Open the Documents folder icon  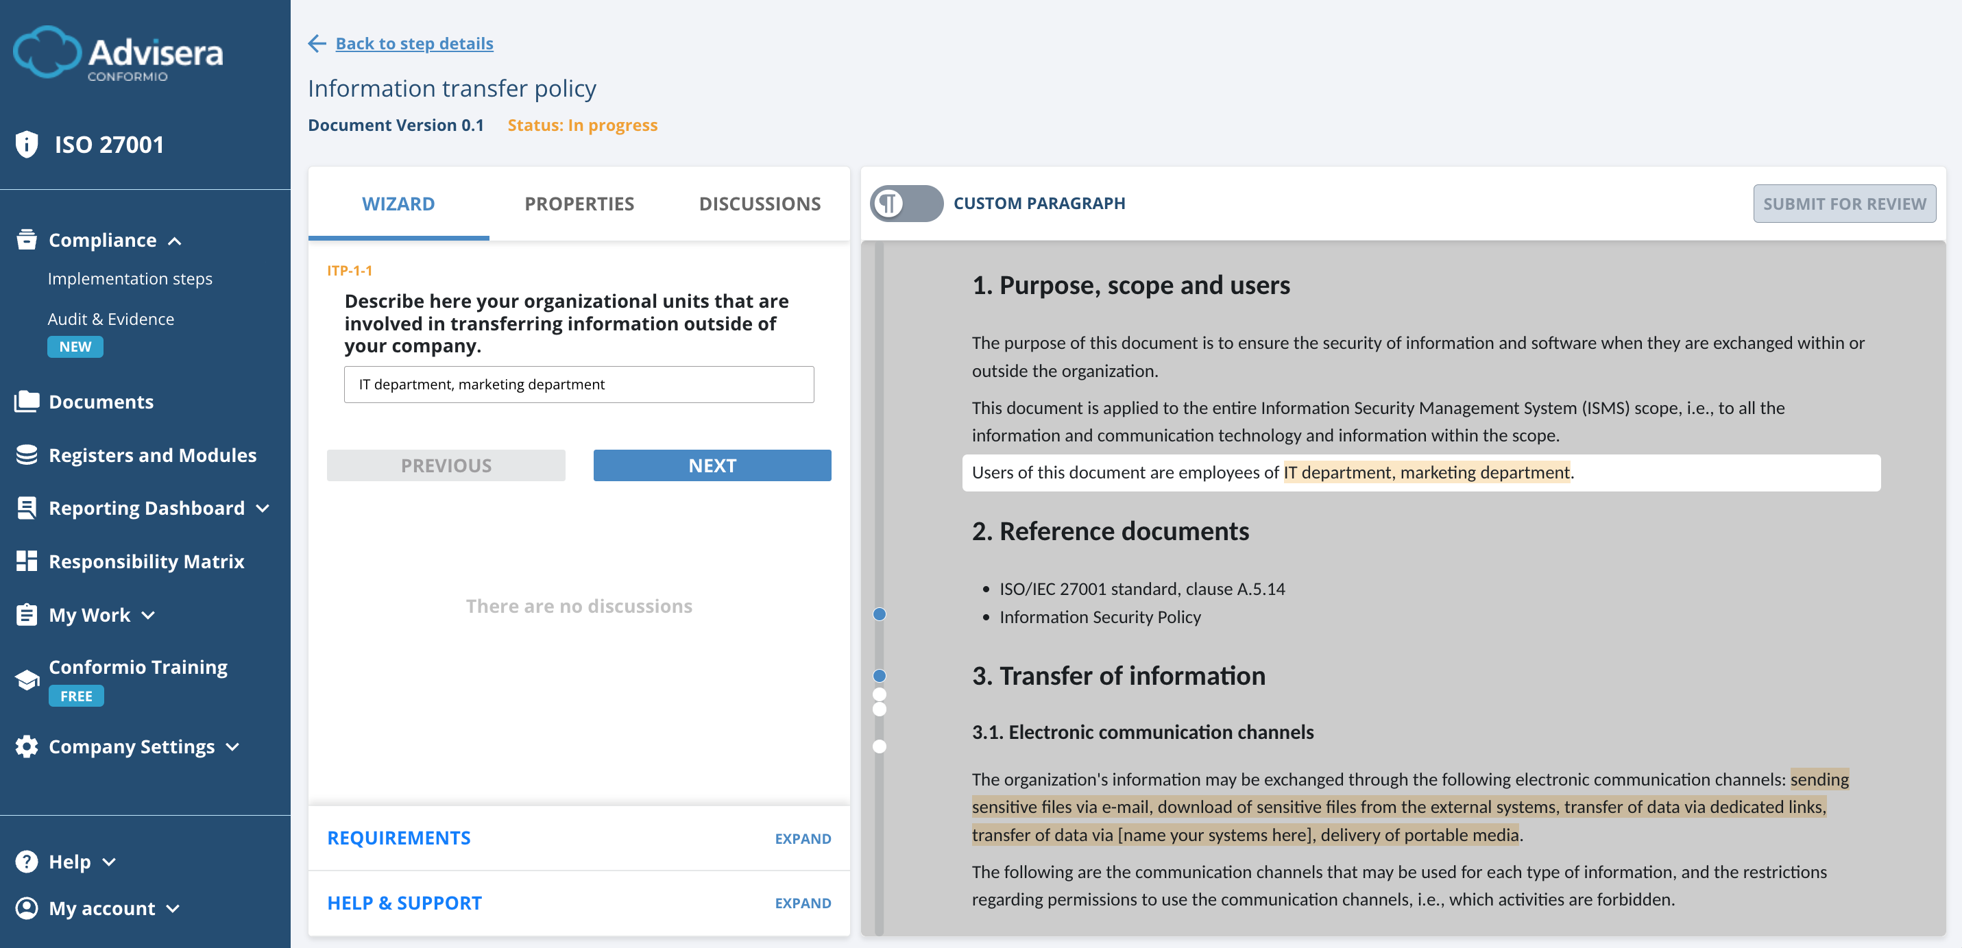[x=26, y=401]
